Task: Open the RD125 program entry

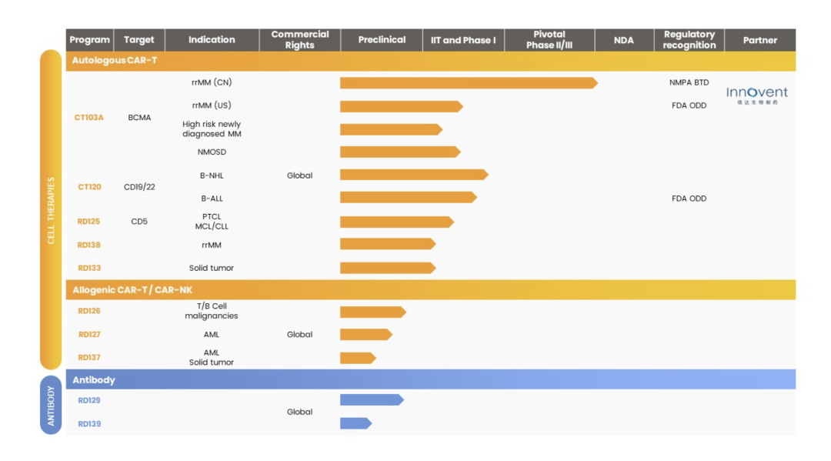Action: 88,222
